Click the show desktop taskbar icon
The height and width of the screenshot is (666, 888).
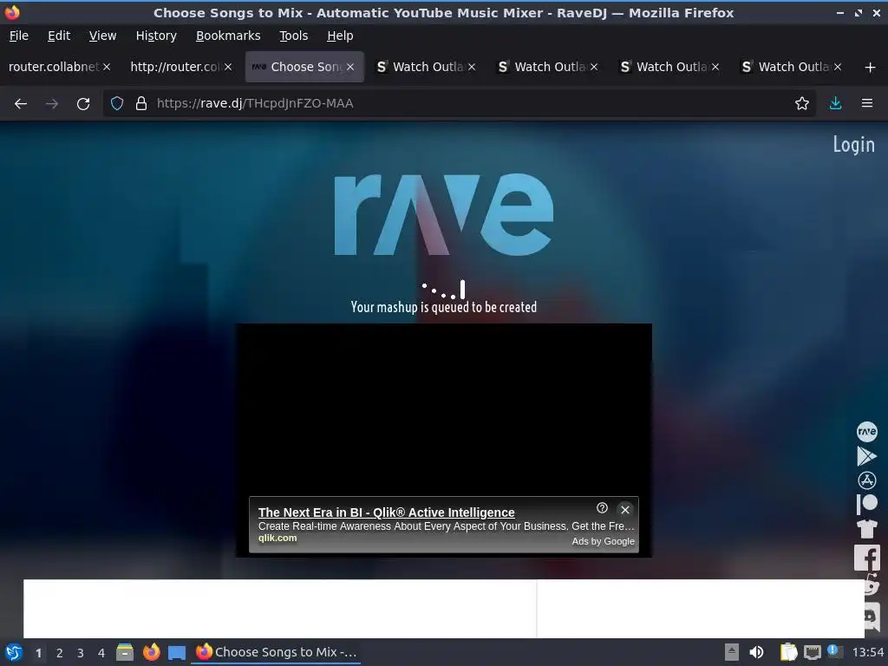177,652
